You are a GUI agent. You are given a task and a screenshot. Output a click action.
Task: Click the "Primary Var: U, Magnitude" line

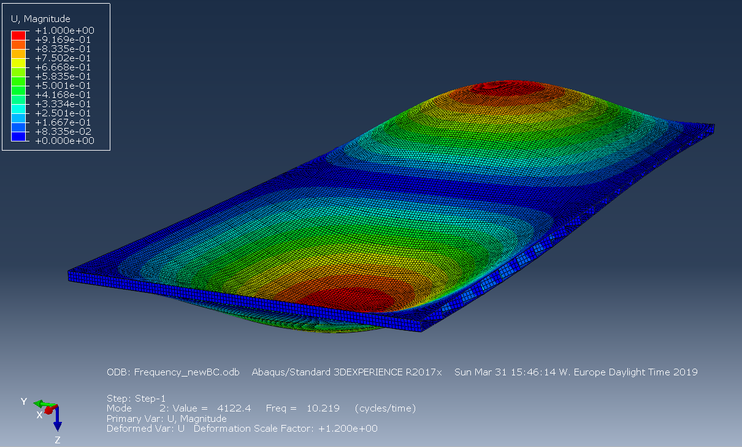tap(166, 419)
